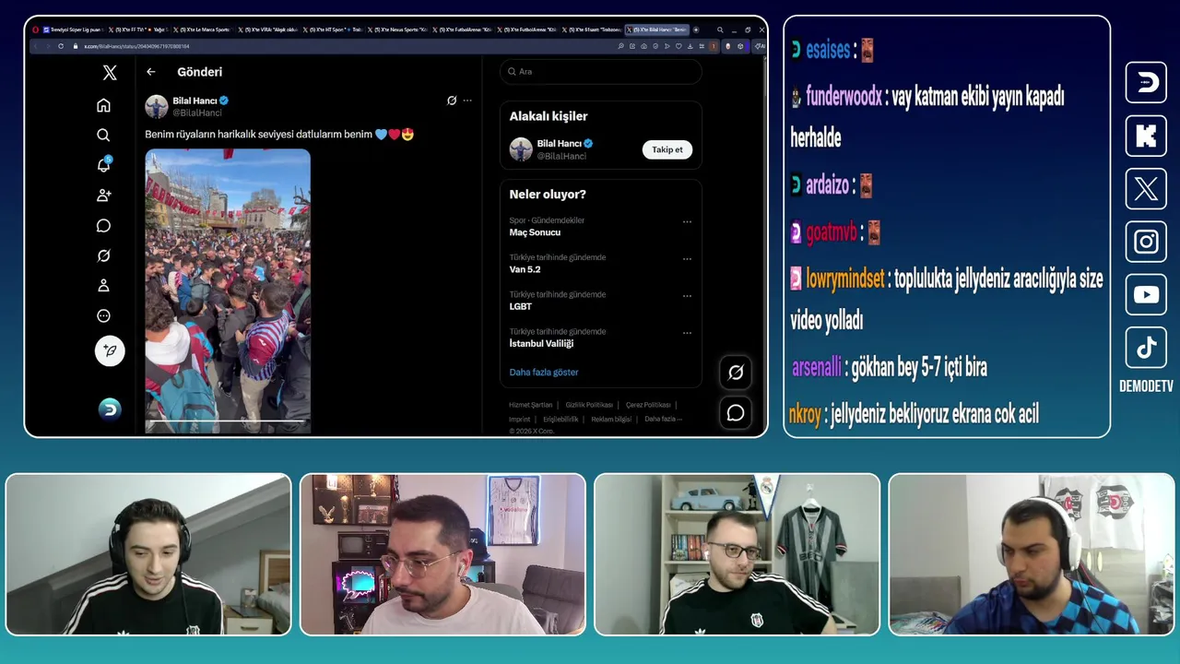Open floating messages button at bottom right

[736, 413]
